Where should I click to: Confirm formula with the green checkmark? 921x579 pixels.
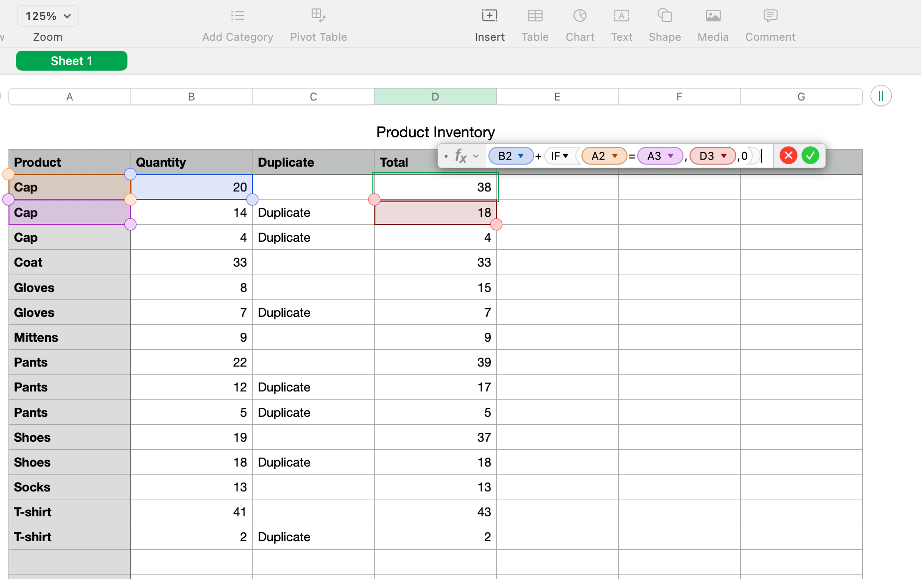[x=810, y=155]
